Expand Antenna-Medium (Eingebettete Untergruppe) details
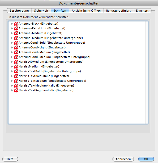Screen dimensions: 158x163 12,38
